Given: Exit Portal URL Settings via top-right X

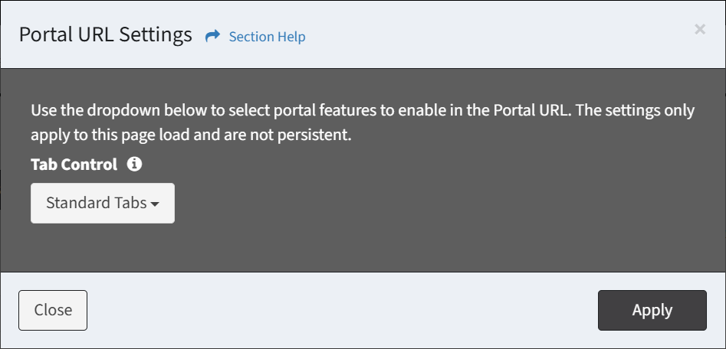Looking at the screenshot, I should pos(700,30).
